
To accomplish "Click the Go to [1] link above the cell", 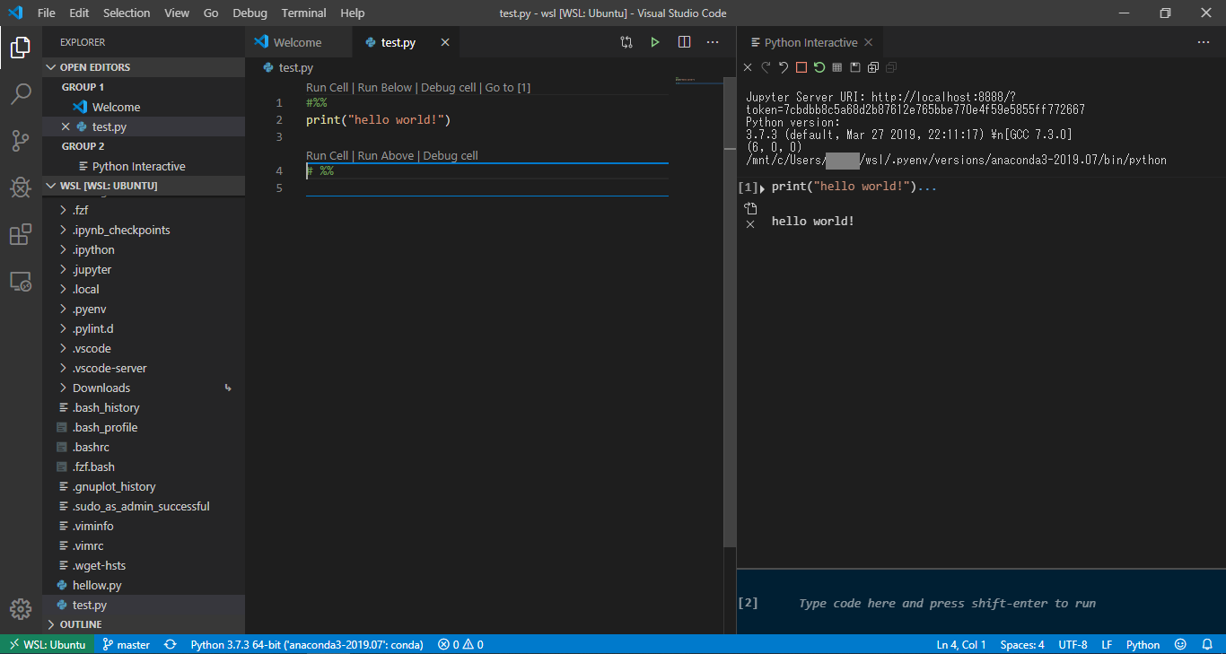I will 507,87.
